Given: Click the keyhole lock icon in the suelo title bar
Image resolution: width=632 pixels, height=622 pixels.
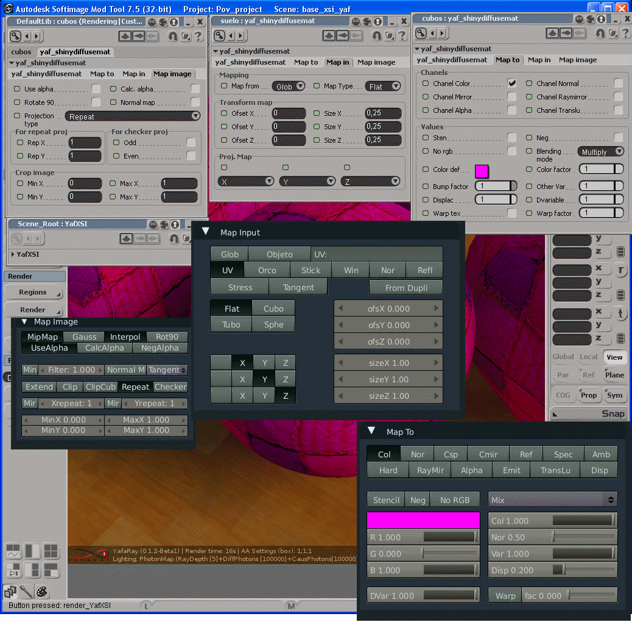Looking at the screenshot, I should point(377,21).
